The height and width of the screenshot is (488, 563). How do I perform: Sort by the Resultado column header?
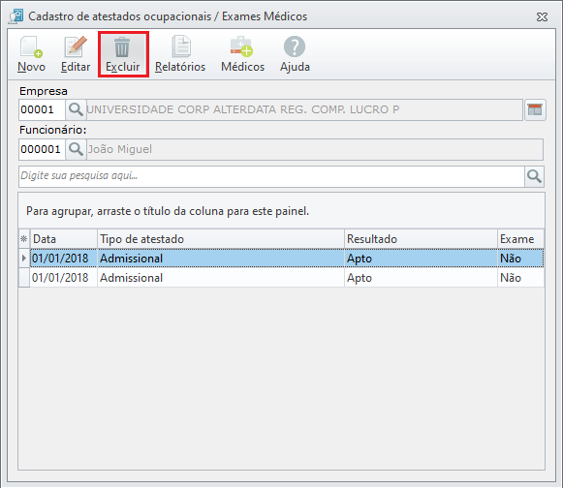point(421,239)
